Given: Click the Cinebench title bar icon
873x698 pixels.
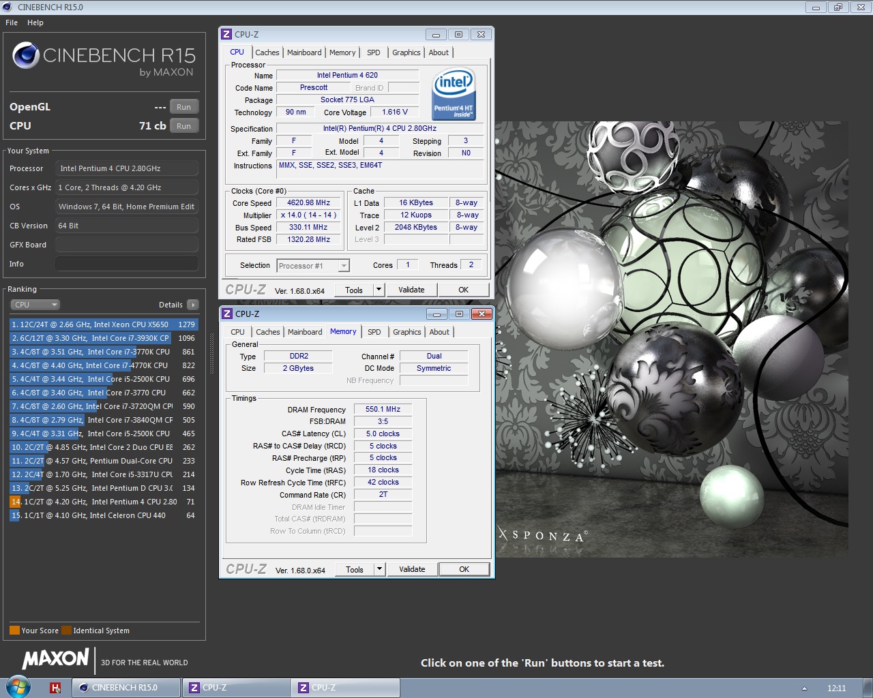Looking at the screenshot, I should pyautogui.click(x=8, y=7).
